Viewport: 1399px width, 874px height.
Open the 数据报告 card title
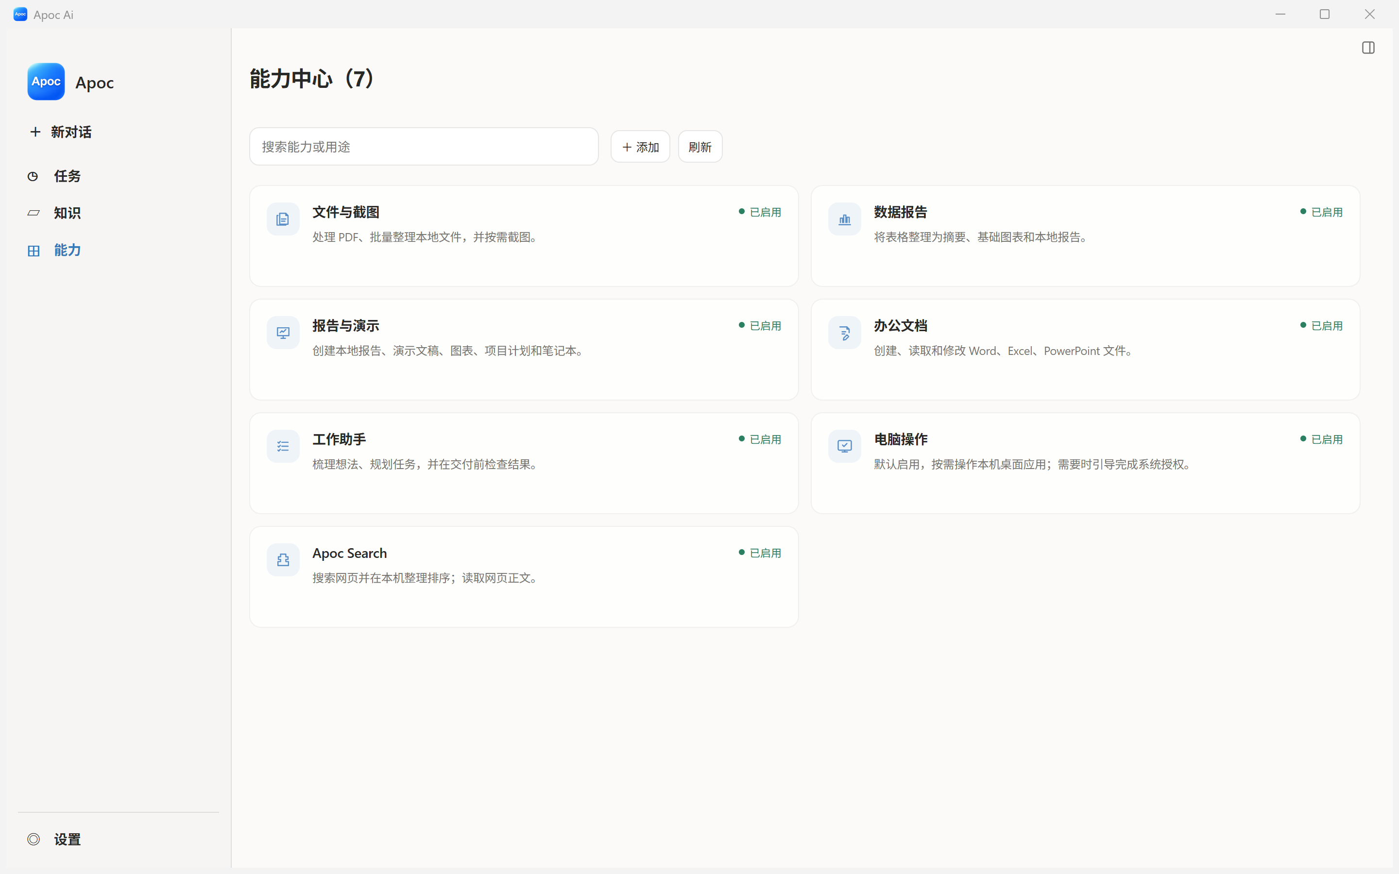pyautogui.click(x=900, y=212)
